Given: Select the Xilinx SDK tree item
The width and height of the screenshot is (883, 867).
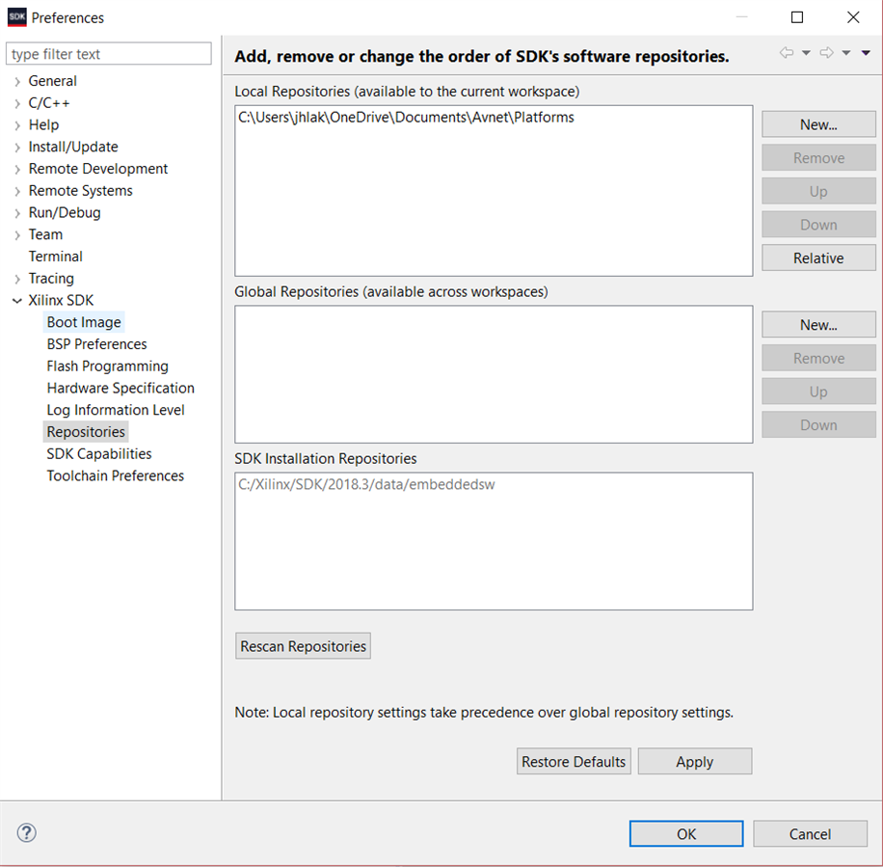Looking at the screenshot, I should click(61, 301).
